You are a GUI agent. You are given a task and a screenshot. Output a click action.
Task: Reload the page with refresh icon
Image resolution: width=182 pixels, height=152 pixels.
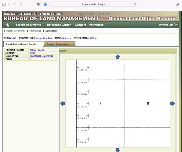click(135, 4)
